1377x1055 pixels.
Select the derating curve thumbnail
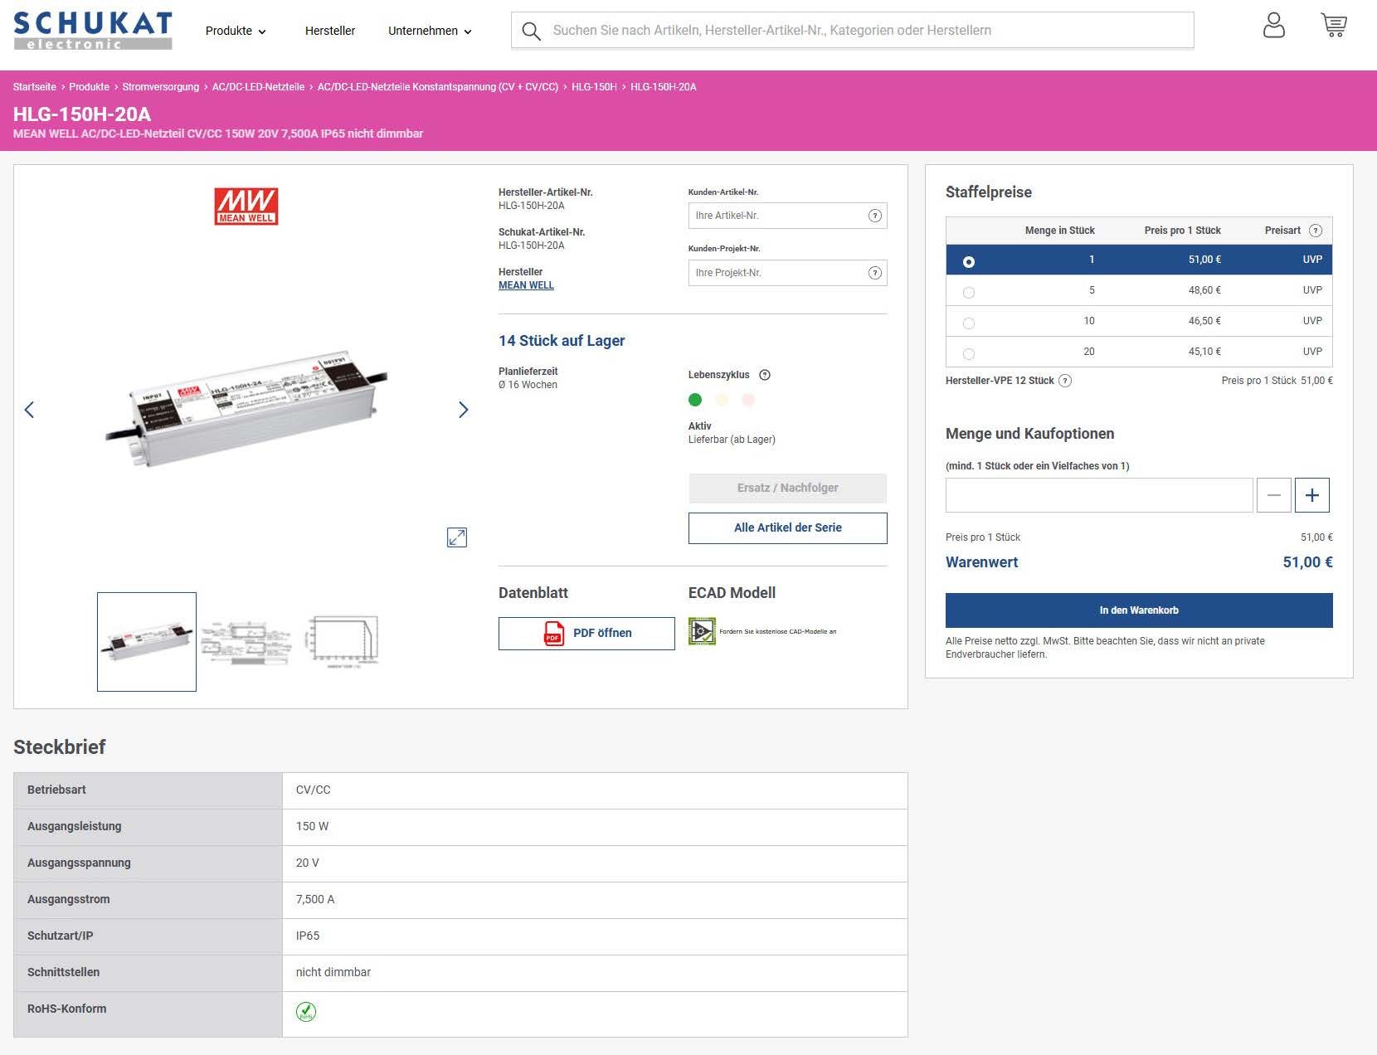(343, 642)
